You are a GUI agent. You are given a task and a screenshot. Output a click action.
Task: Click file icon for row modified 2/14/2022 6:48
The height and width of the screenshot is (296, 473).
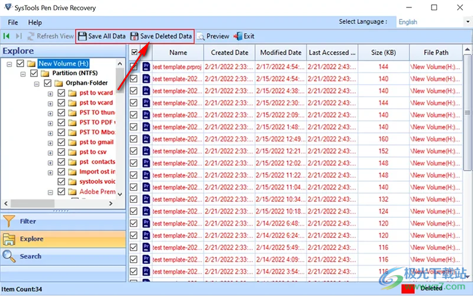tap(146, 223)
